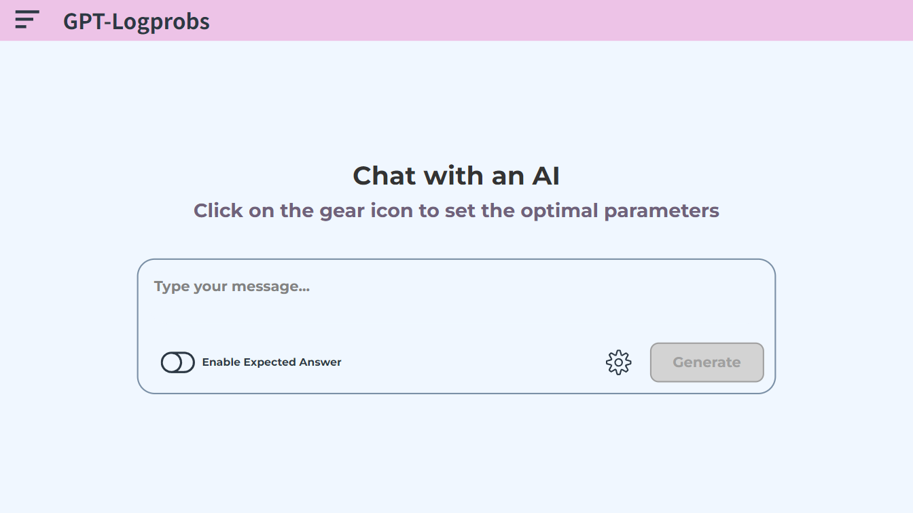The image size is (913, 513).
Task: Toggle the Enable Expected Answer switch
Action: (178, 362)
